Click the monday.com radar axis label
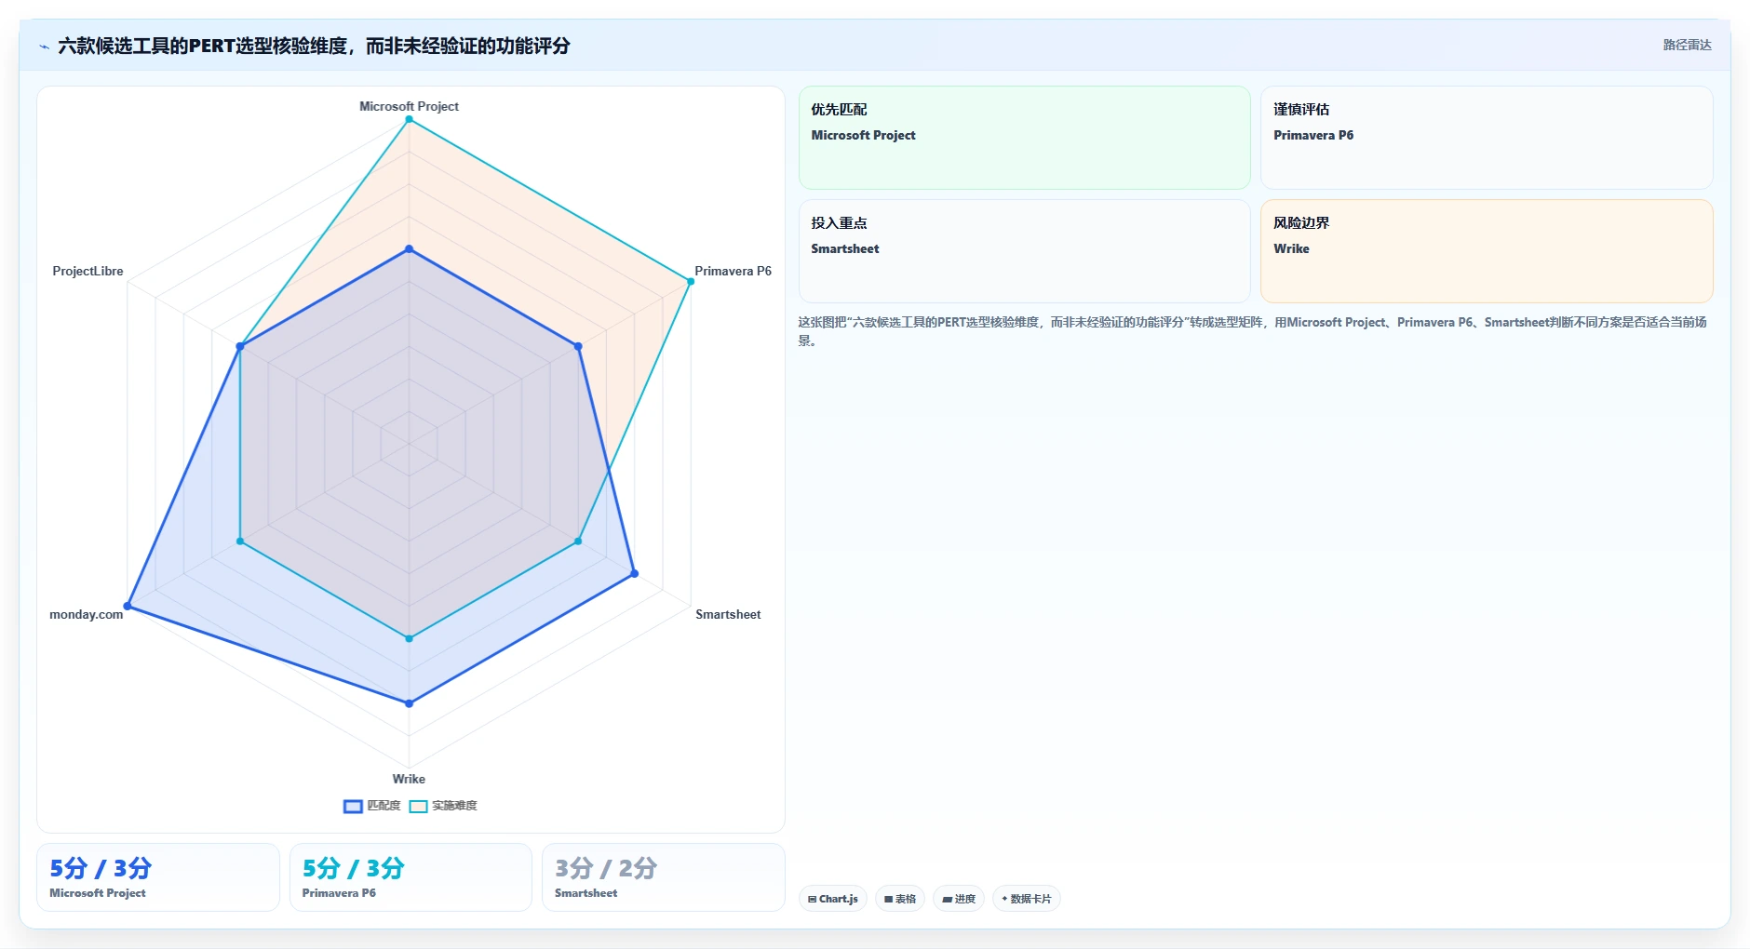1750x949 pixels. 86,614
